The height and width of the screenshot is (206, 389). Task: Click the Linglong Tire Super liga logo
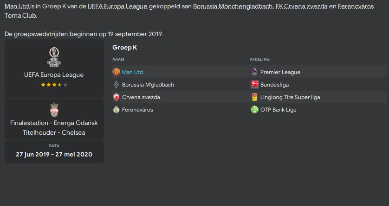point(254,97)
